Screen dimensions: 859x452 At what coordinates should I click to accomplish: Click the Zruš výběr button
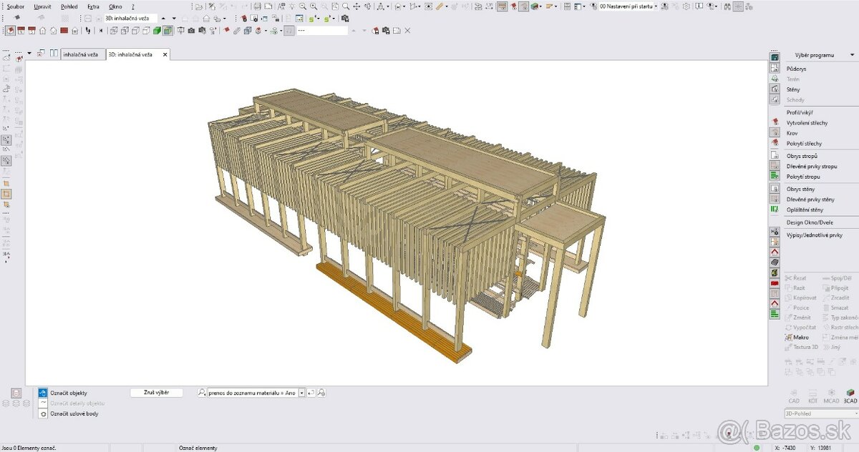click(156, 393)
